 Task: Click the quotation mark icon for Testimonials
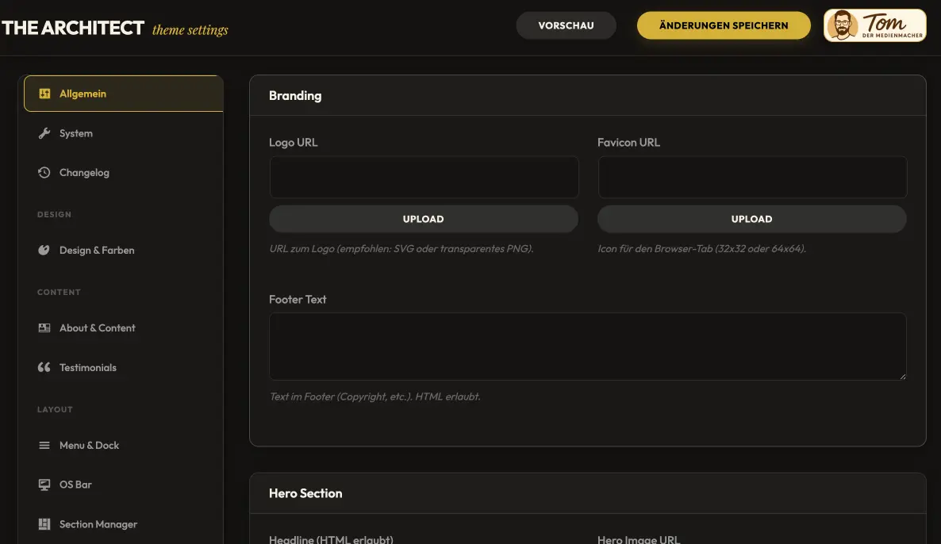click(x=44, y=366)
